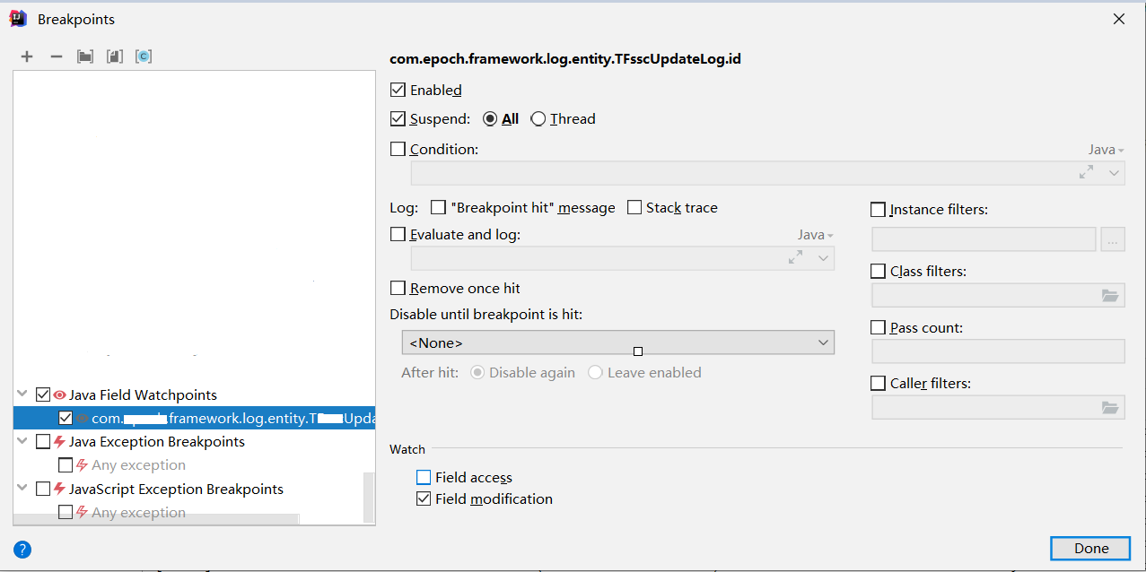Click the breakpoint list vertical scrollbar
The height and width of the screenshot is (572, 1146).
[368, 497]
